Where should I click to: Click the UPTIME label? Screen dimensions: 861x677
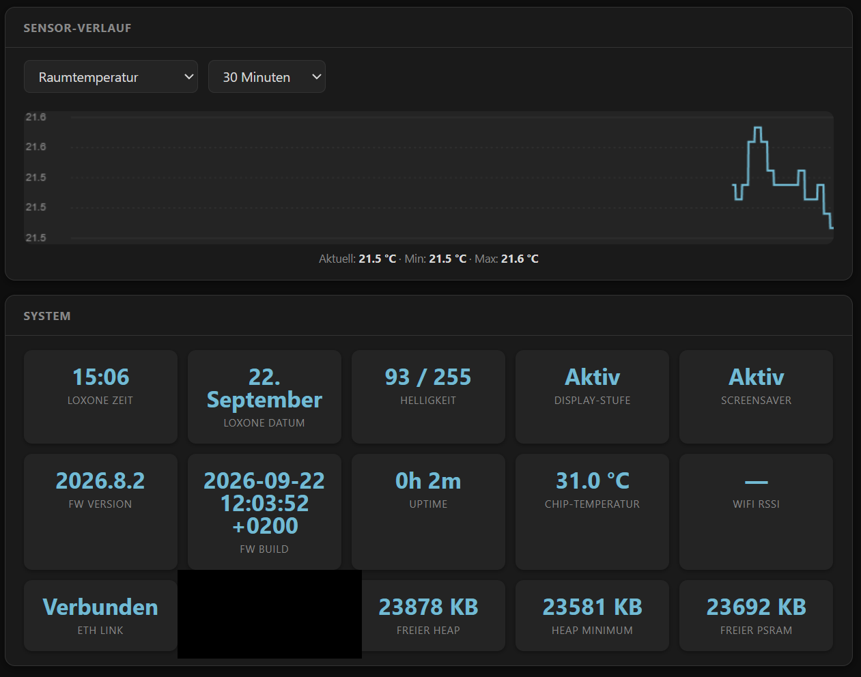pos(428,504)
